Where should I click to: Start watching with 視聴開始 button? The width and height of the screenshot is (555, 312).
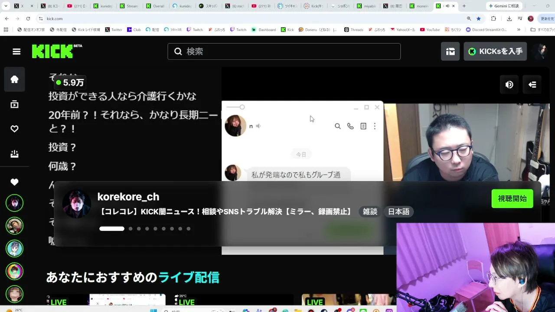512,199
